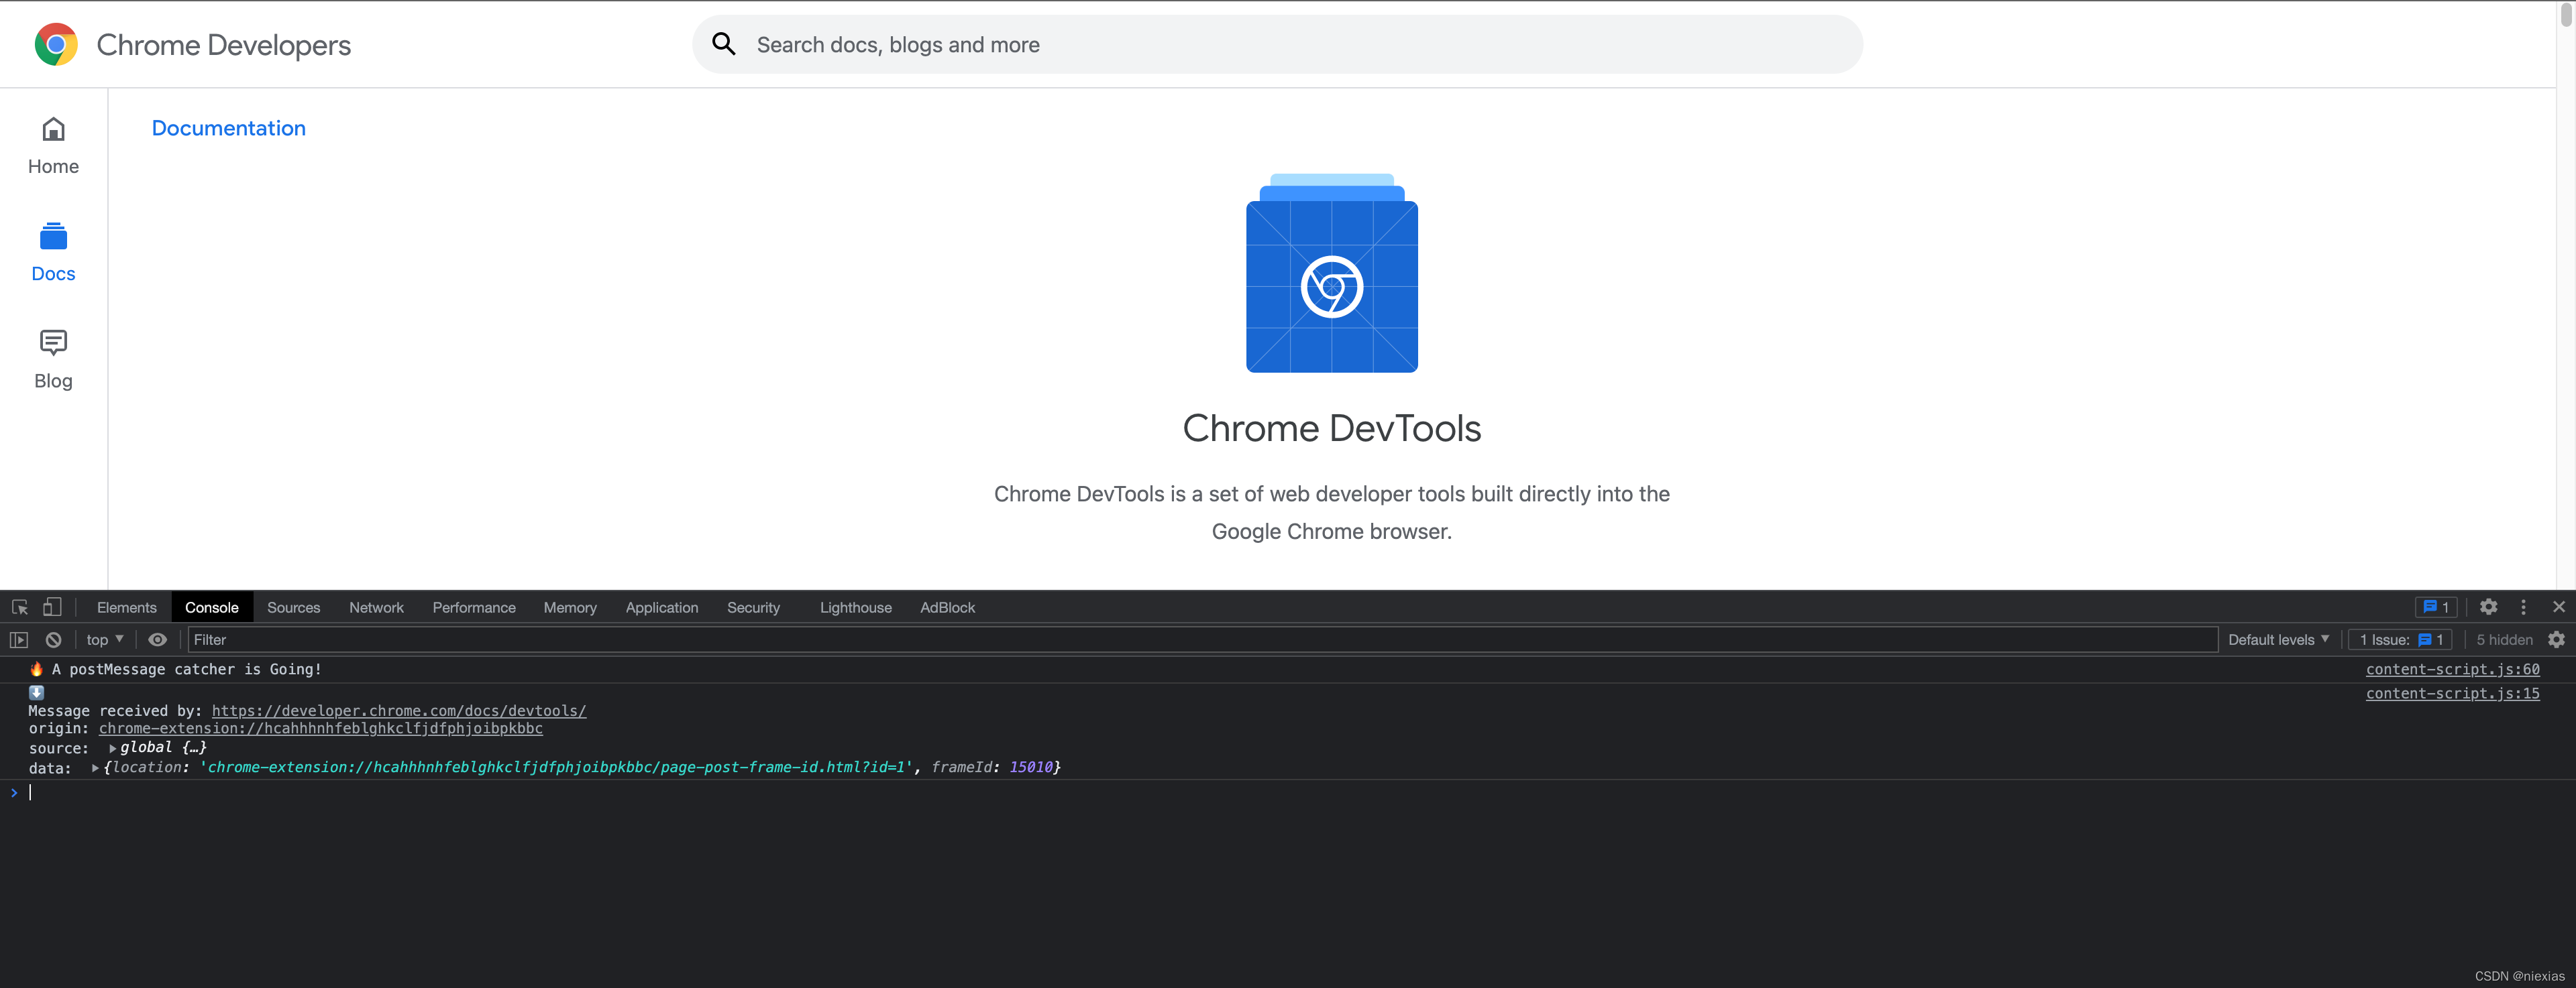Select Docs in the sidebar
Image resolution: width=2576 pixels, height=988 pixels.
(52, 252)
